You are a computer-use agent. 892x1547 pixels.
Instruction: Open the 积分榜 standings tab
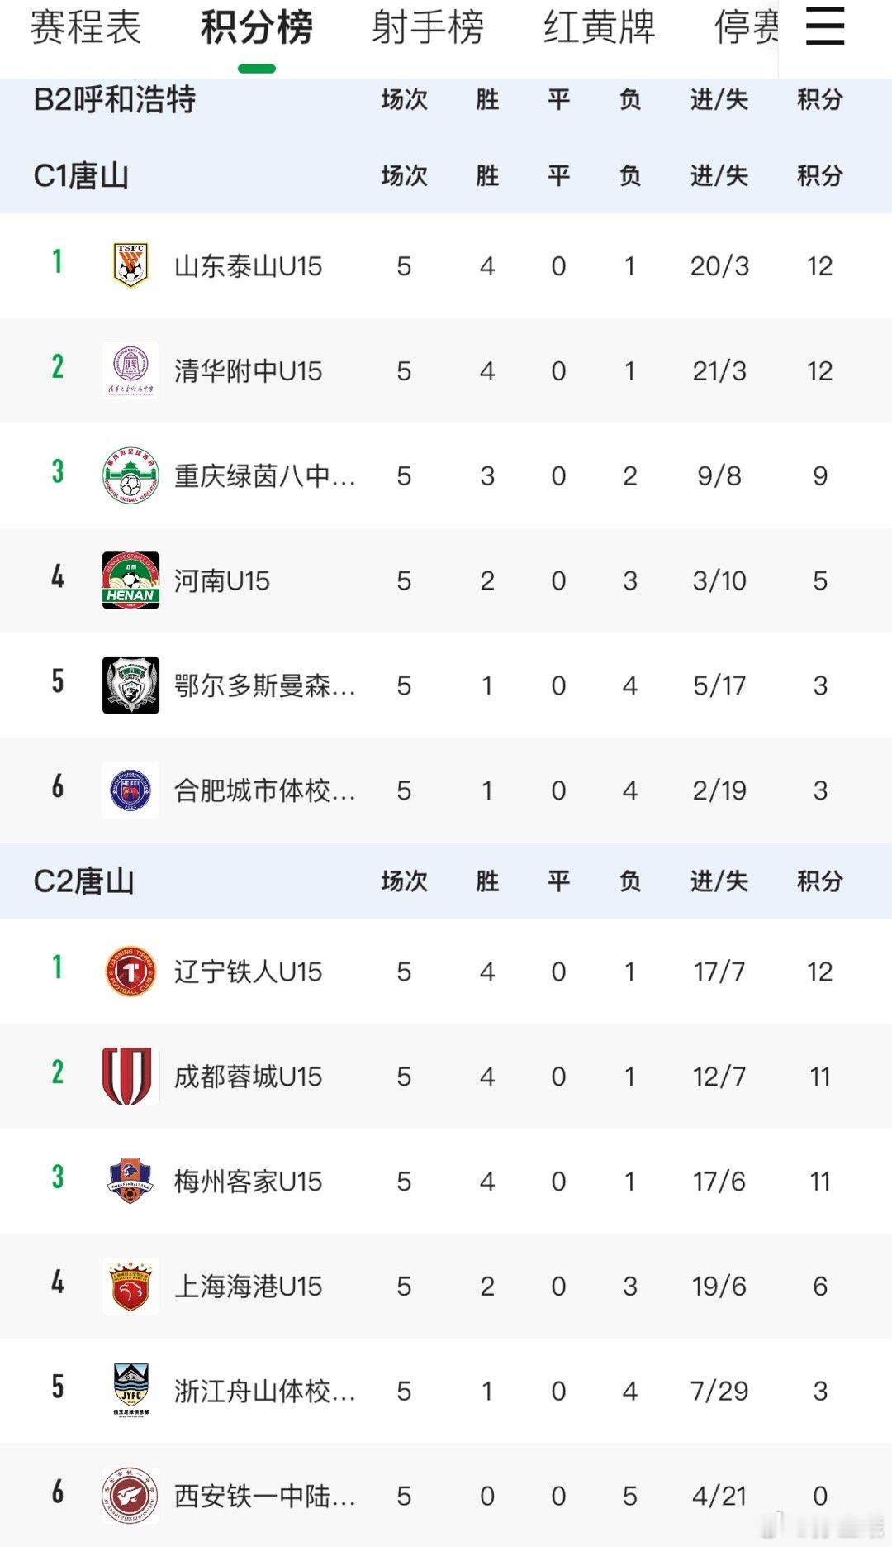point(257,28)
